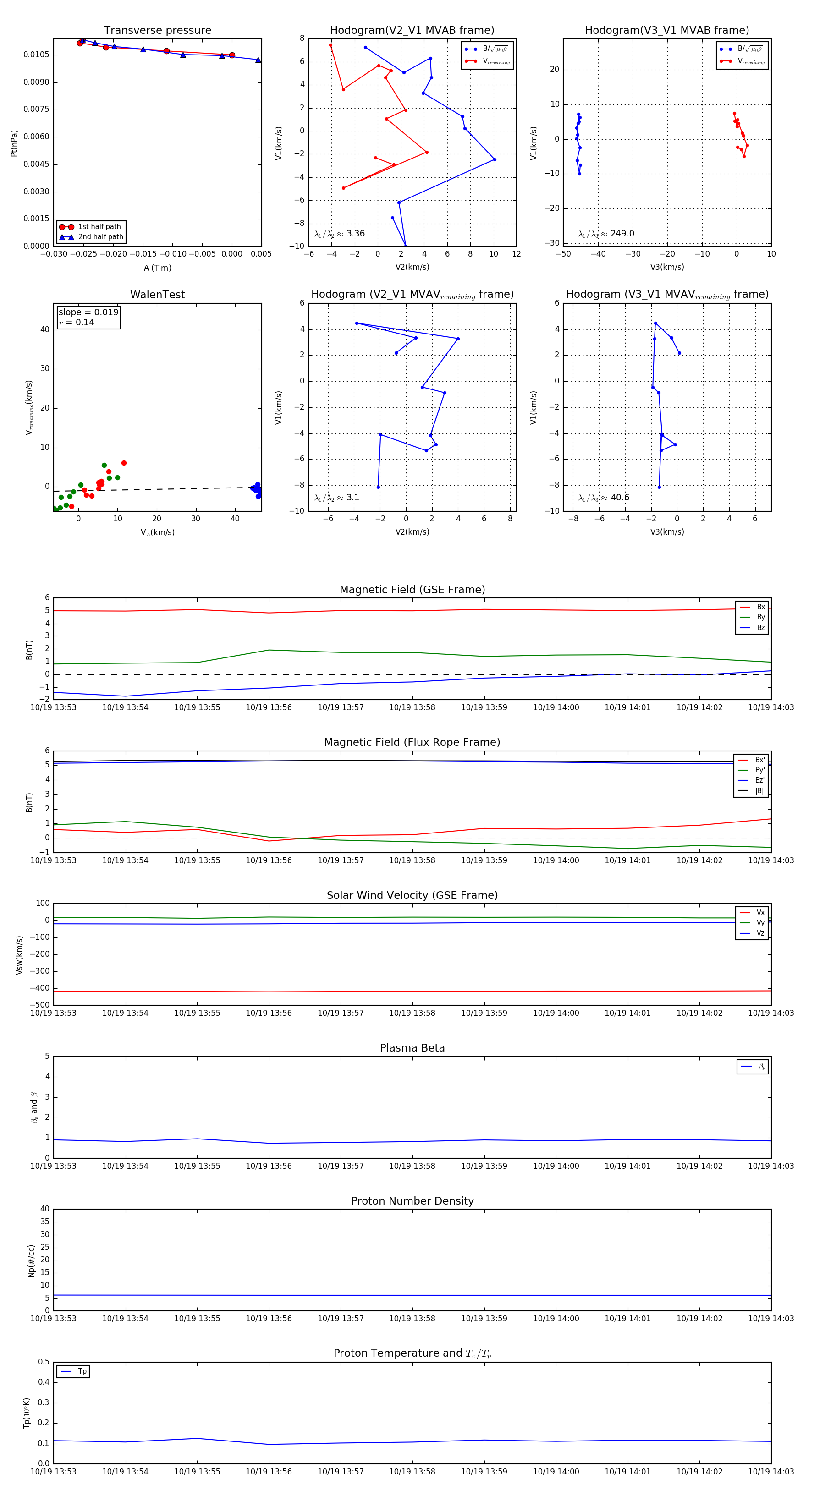Click the 'A (T·m)' axis label

[157, 268]
